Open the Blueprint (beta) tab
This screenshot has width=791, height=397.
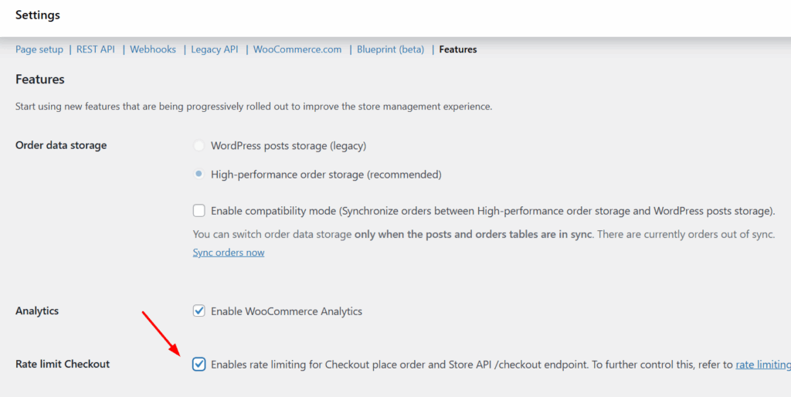click(x=390, y=49)
